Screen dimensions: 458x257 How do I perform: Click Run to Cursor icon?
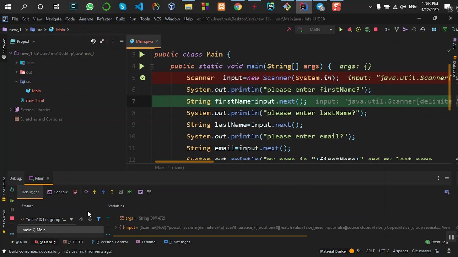130,192
